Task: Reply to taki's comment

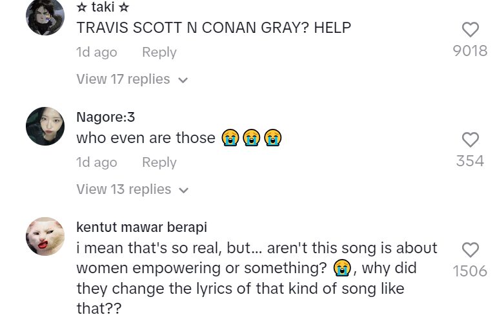Action: (x=159, y=52)
